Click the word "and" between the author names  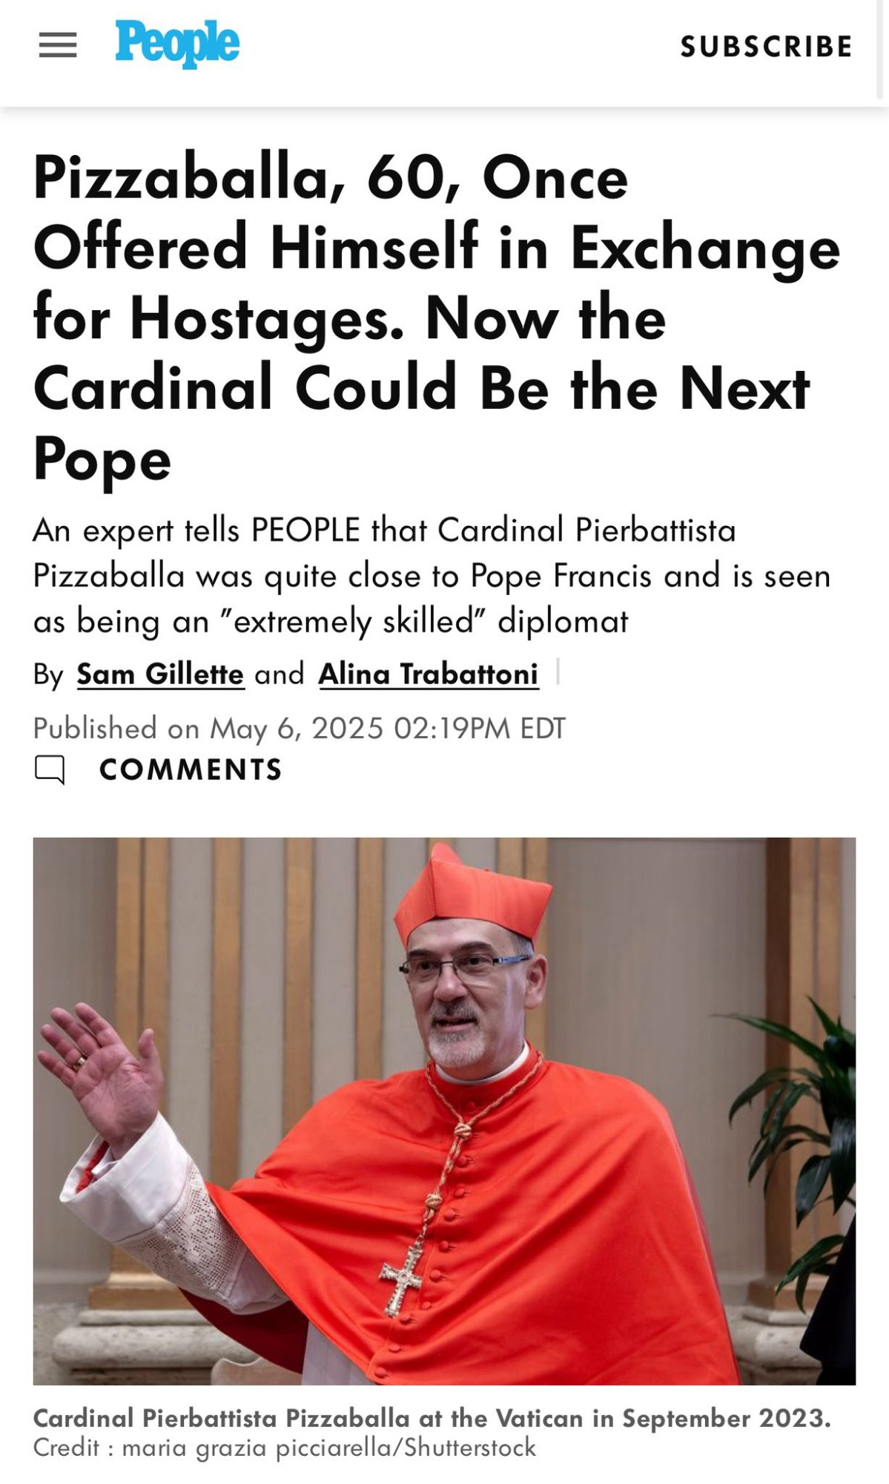pos(280,674)
